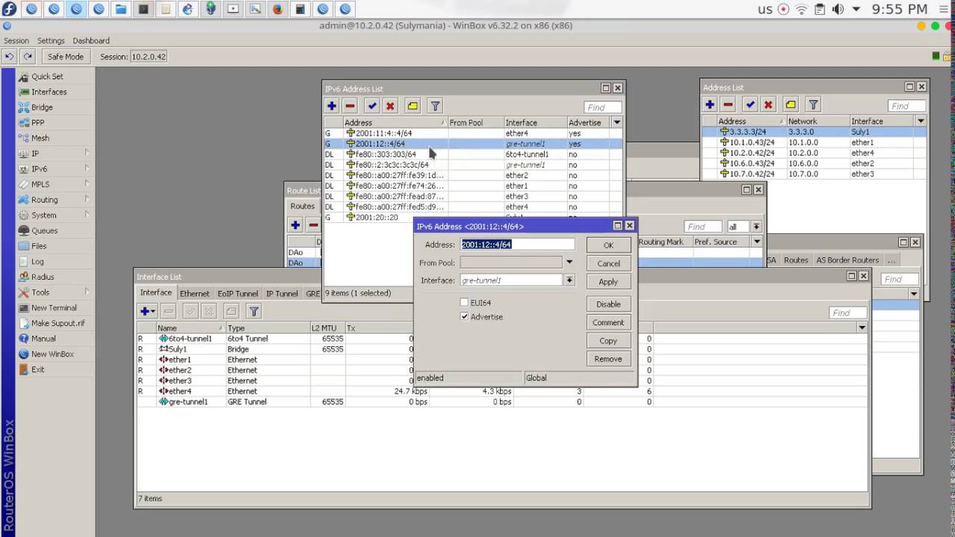This screenshot has height=537, width=955.
Task: Enable selected IPv6 address with checkmark
Action: pos(372,106)
